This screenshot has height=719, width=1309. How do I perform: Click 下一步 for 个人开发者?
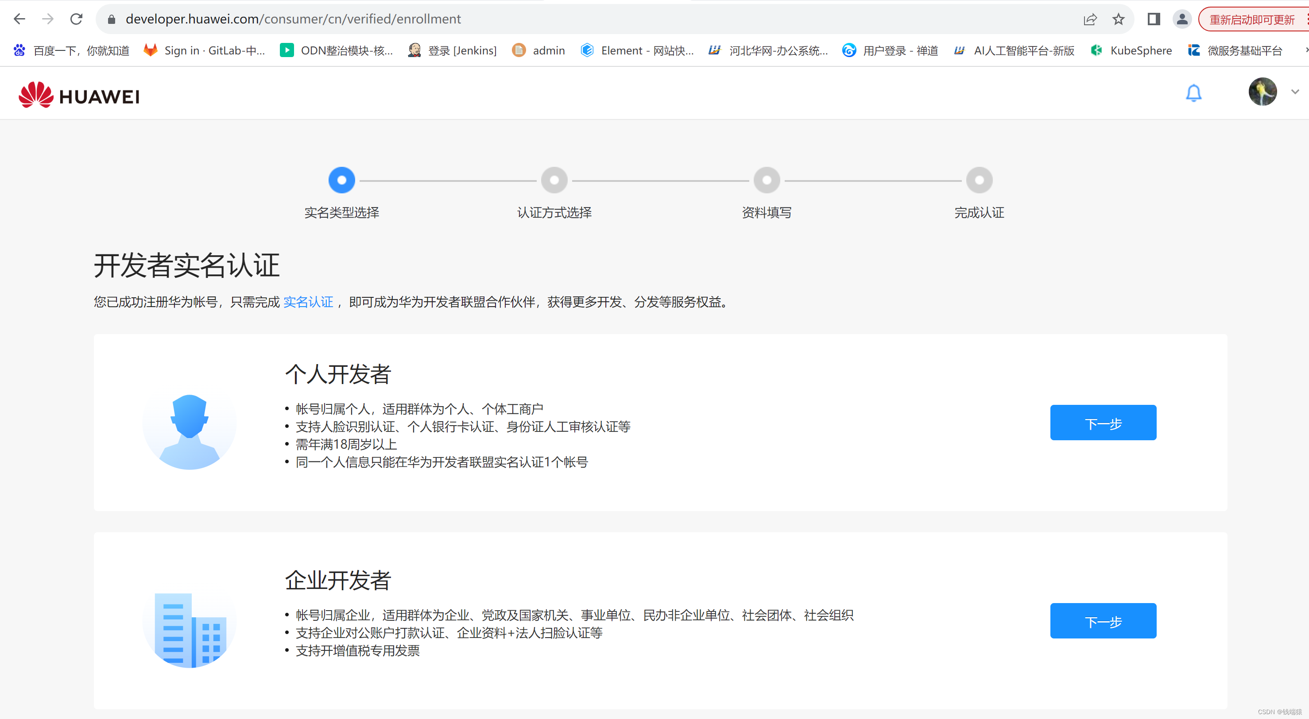click(1103, 423)
